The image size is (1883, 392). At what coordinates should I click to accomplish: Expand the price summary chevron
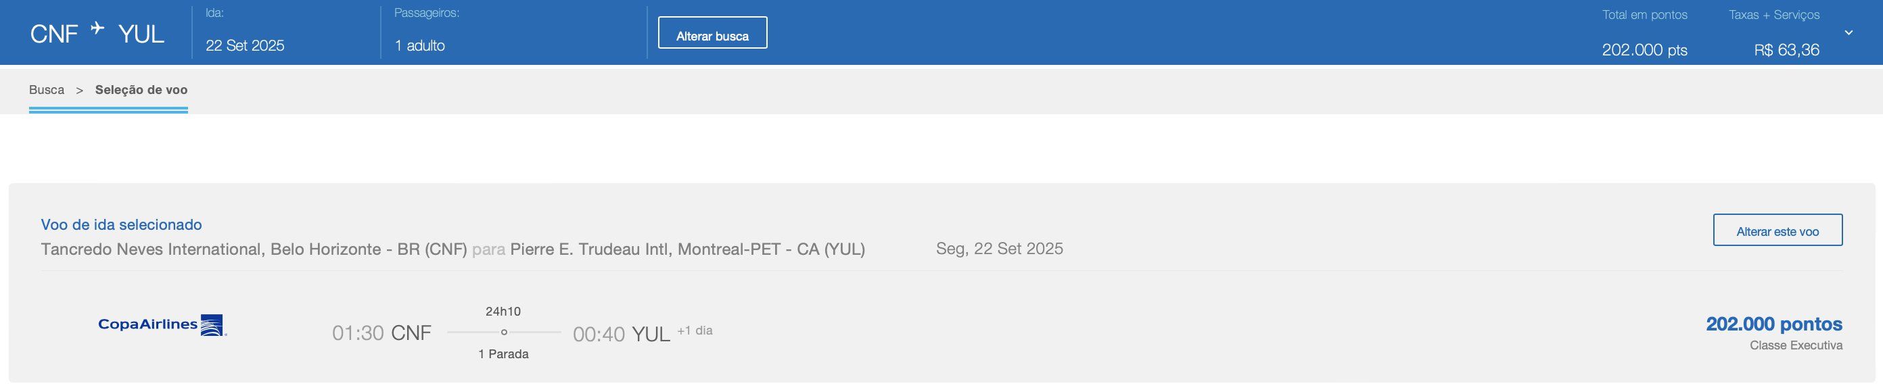click(x=1849, y=33)
